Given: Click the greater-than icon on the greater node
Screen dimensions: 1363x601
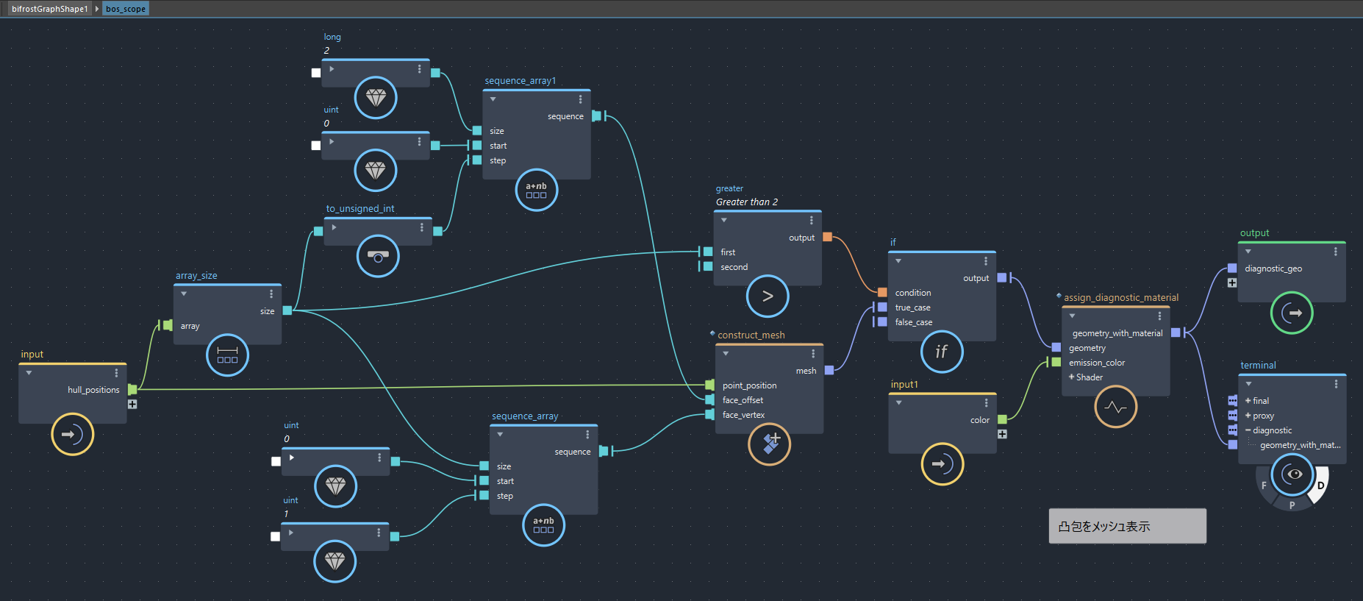Looking at the screenshot, I should point(767,296).
